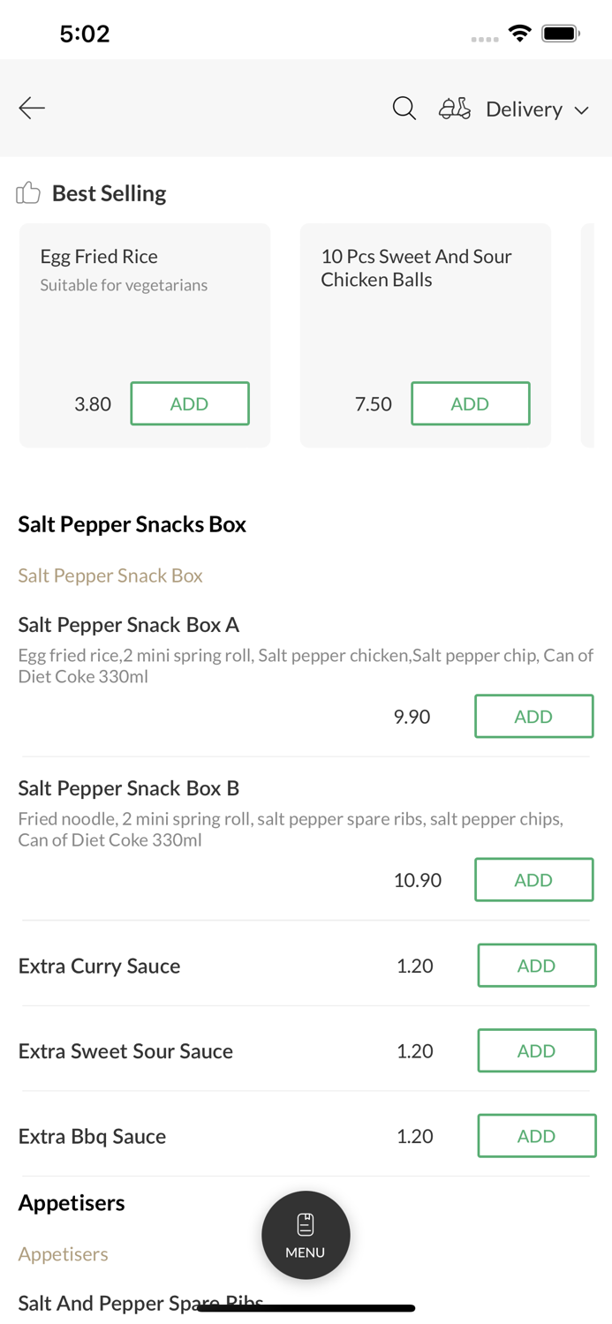The image size is (612, 1324).
Task: Add Salt Pepper Snack Box A
Action: point(533,716)
